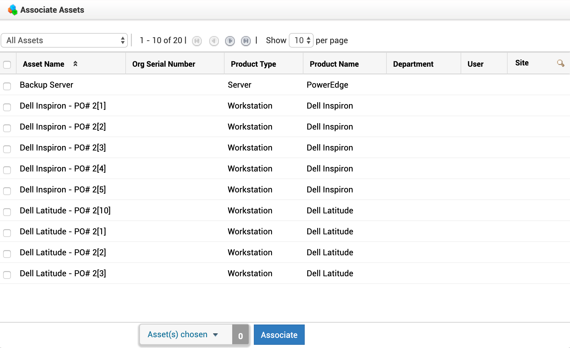570x348 pixels.
Task: Check the select-all assets checkbox
Action: [7, 65]
